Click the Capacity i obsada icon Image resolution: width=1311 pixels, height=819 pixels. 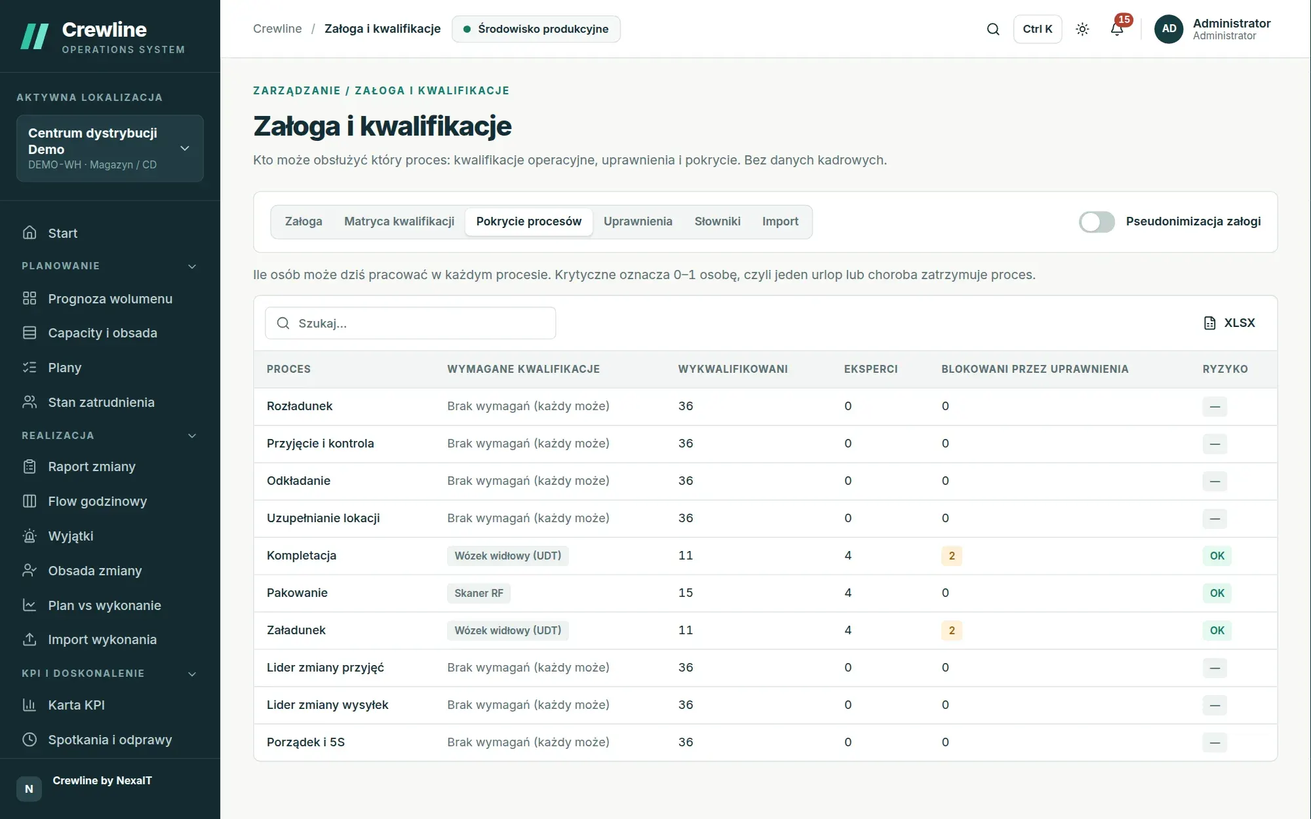coord(29,333)
